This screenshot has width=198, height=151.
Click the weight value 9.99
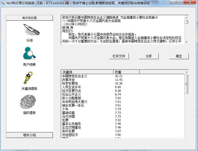pos(118,87)
